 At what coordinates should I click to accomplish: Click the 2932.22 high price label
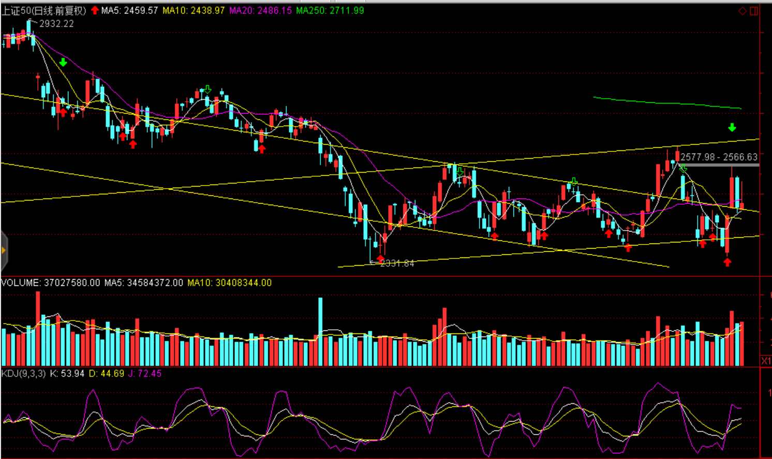pyautogui.click(x=56, y=24)
